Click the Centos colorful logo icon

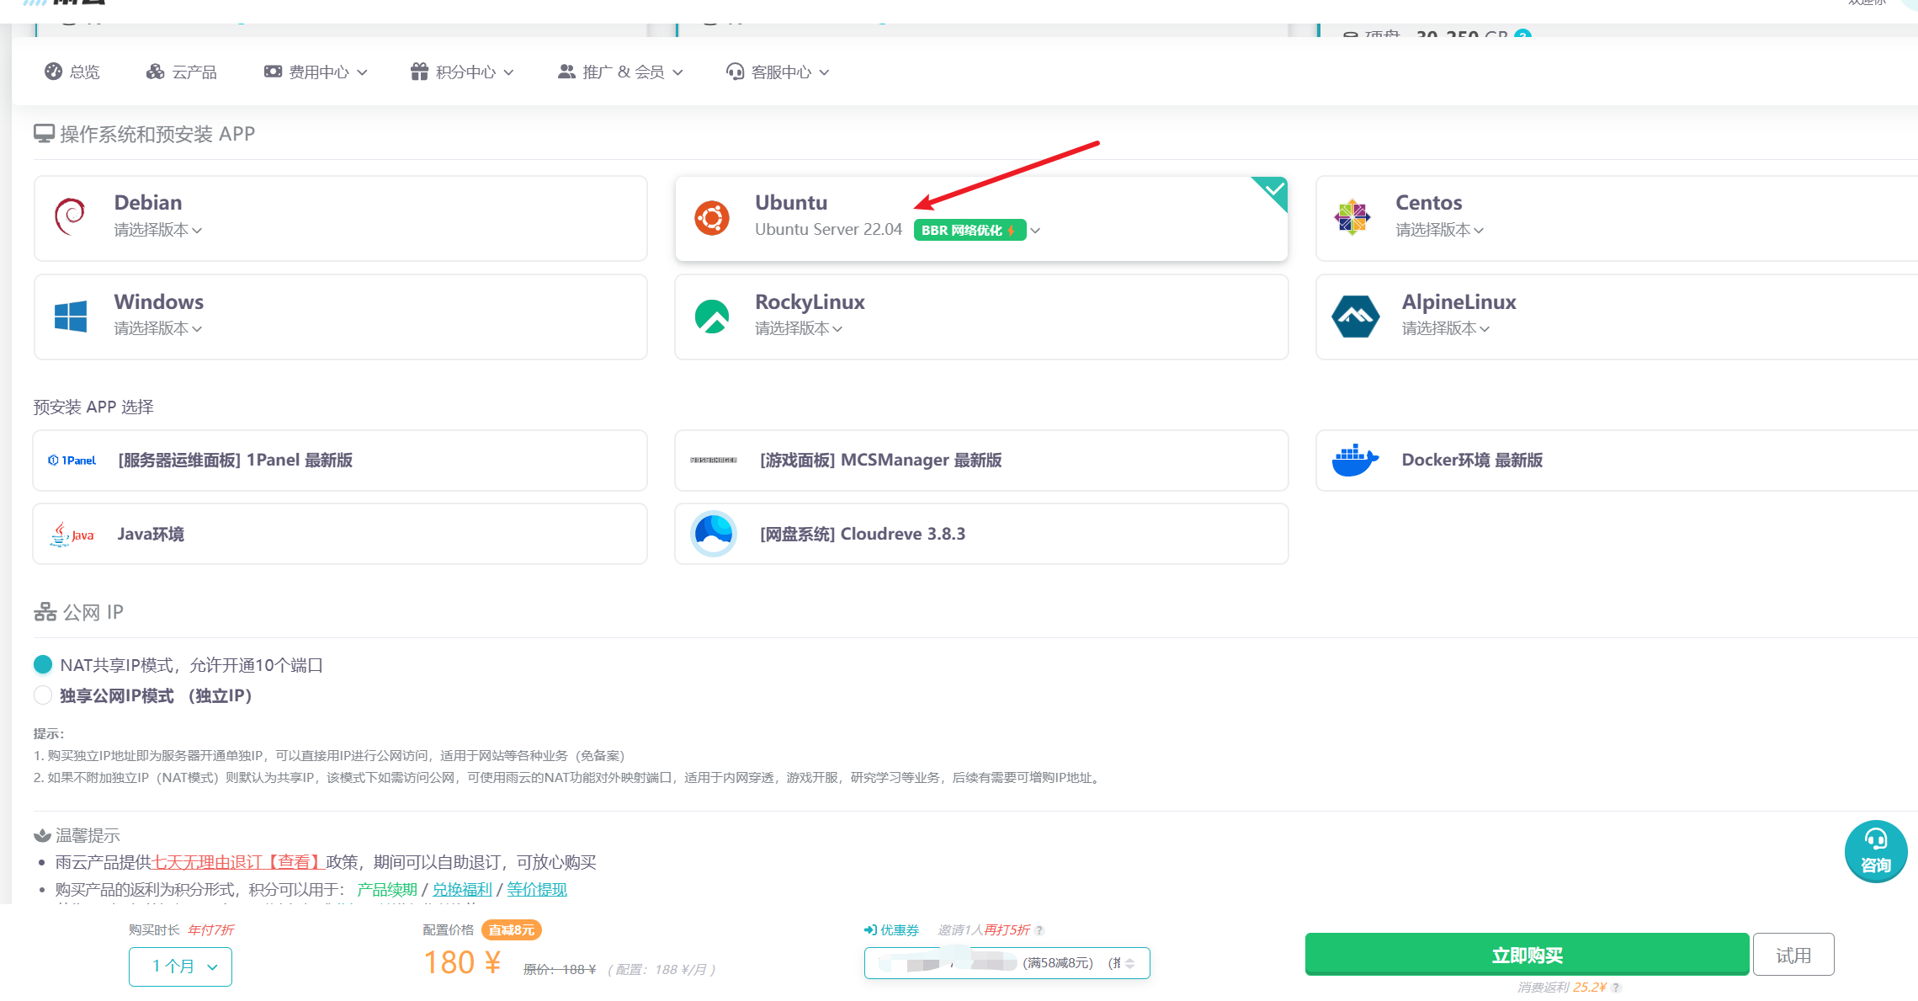point(1352,217)
